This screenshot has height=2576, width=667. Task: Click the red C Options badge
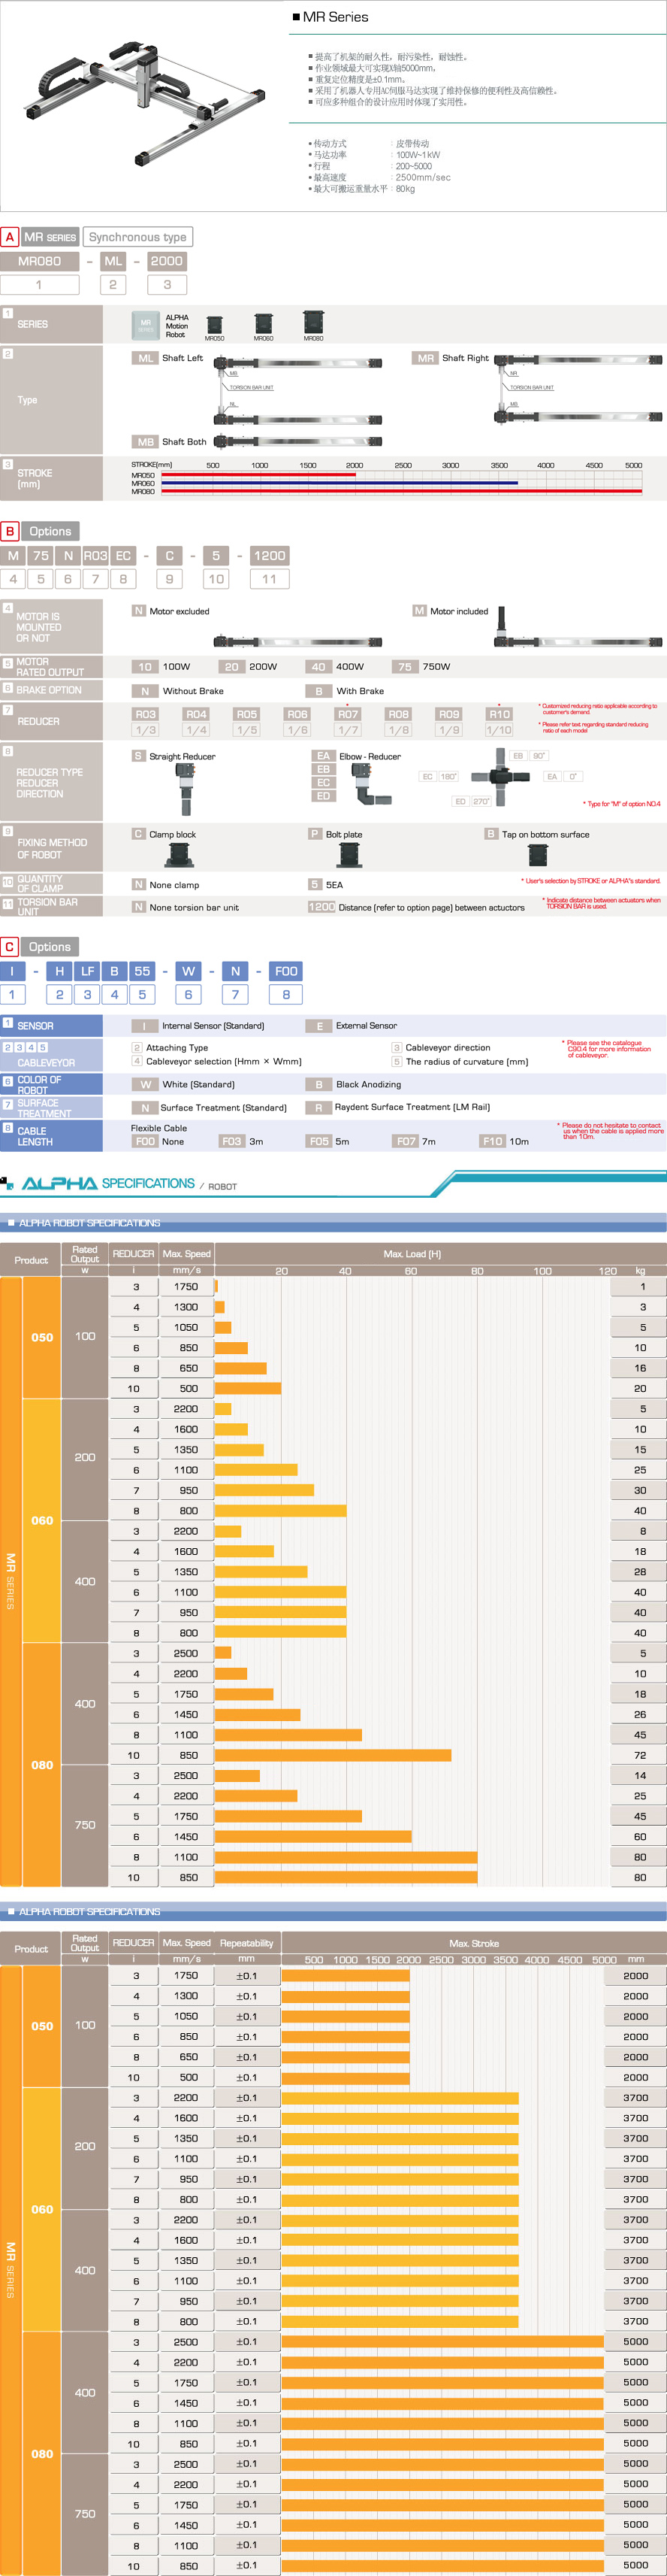(10, 946)
